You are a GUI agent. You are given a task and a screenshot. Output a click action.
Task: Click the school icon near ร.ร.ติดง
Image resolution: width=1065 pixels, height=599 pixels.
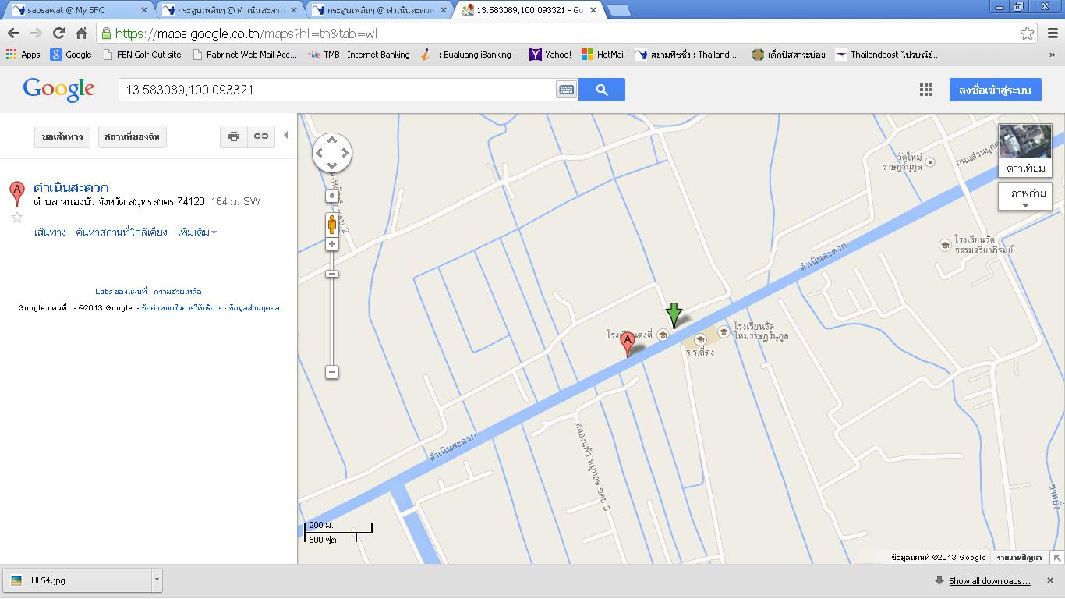point(700,339)
